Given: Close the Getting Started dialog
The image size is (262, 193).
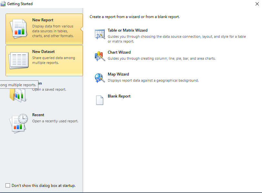Looking at the screenshot, I should pos(256,4).
